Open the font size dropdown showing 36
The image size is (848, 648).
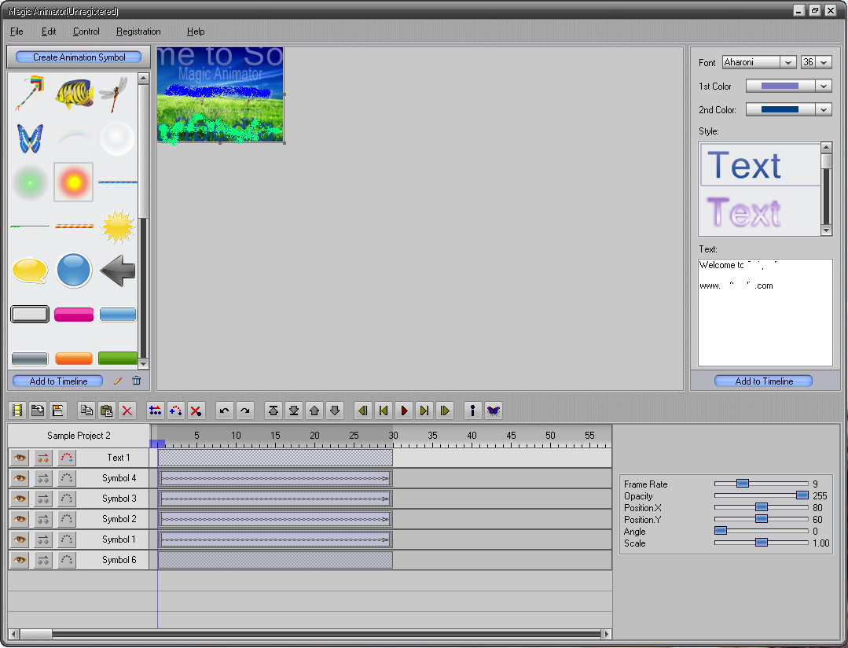[x=824, y=63]
